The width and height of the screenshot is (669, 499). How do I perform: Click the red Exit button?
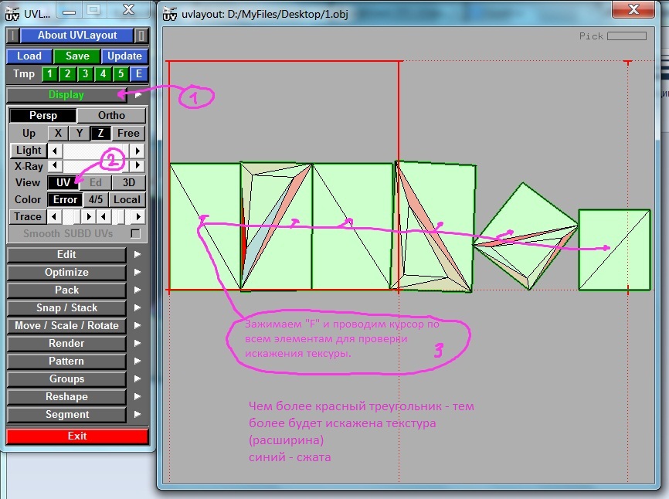[x=77, y=436]
